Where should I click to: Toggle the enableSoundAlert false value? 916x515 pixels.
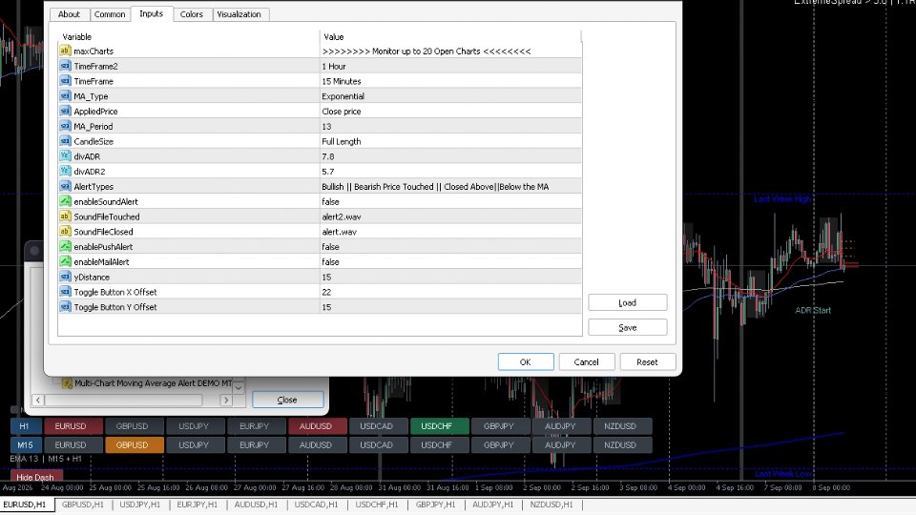[450, 201]
